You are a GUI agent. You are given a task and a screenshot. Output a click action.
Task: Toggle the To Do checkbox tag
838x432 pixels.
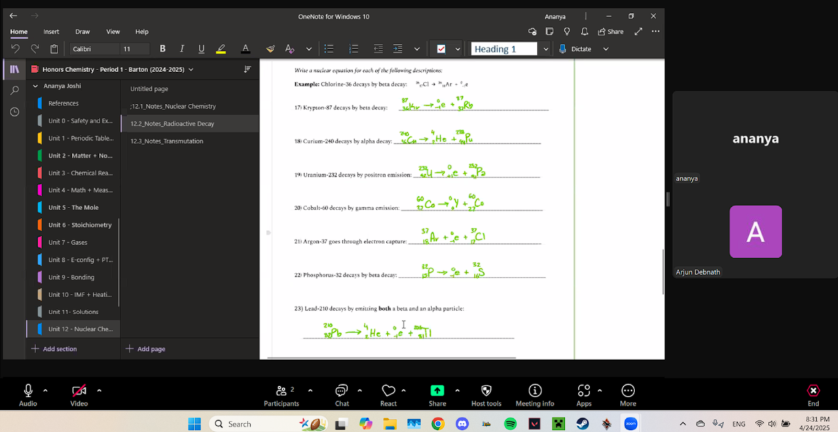coord(441,49)
